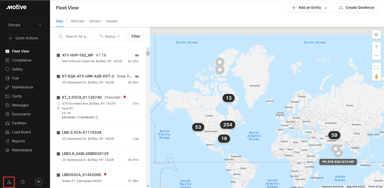Click the Ford KY destination text

67,108
